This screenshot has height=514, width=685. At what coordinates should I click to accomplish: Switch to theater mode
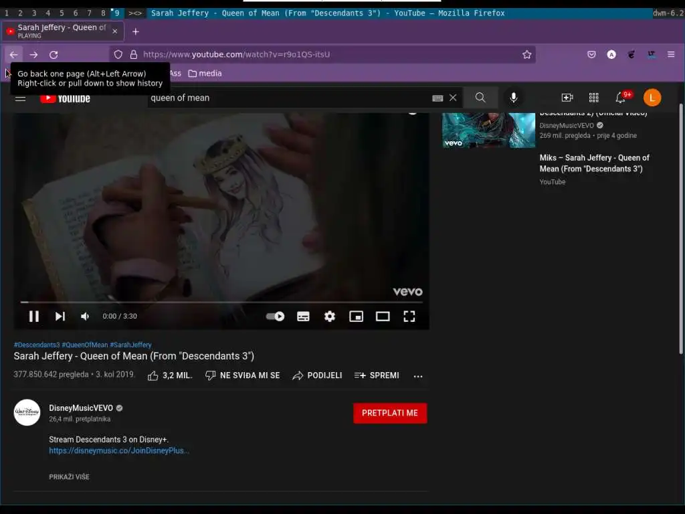pyautogui.click(x=383, y=316)
